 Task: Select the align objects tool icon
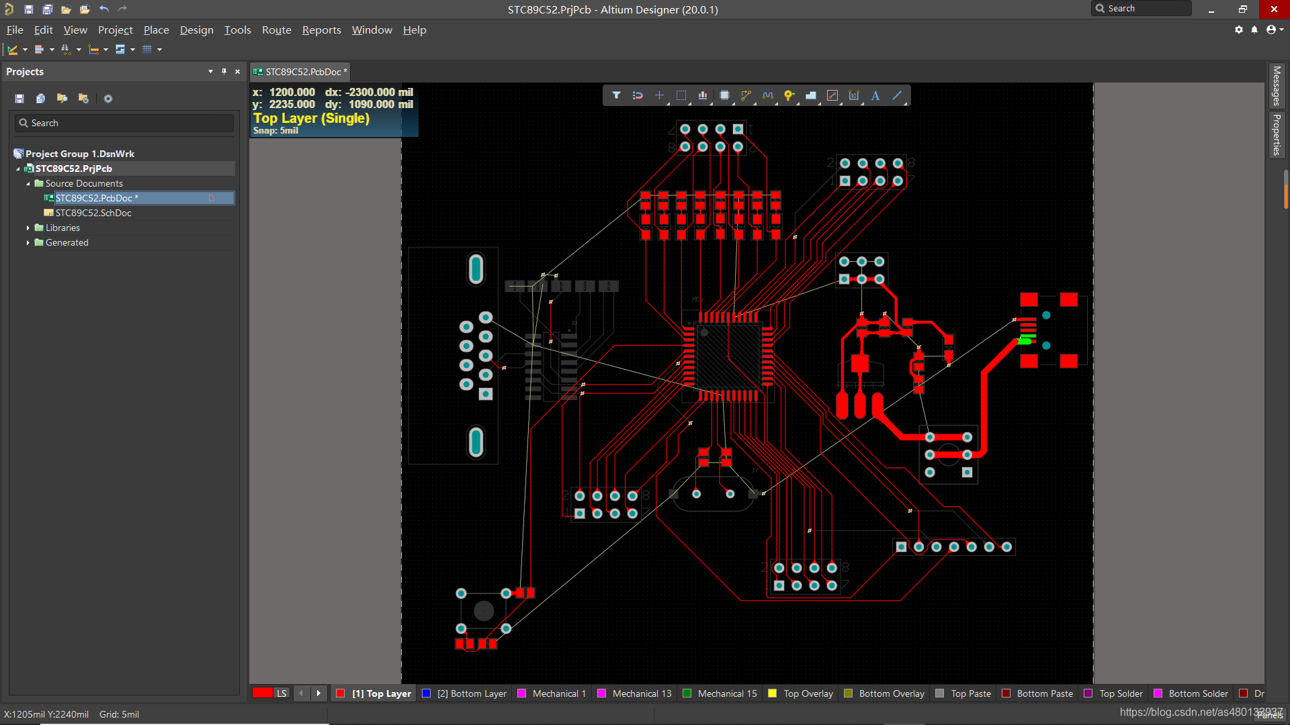(x=702, y=95)
